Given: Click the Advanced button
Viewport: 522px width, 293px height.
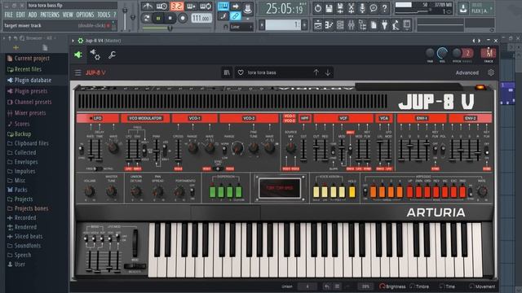Looking at the screenshot, I should (x=467, y=72).
